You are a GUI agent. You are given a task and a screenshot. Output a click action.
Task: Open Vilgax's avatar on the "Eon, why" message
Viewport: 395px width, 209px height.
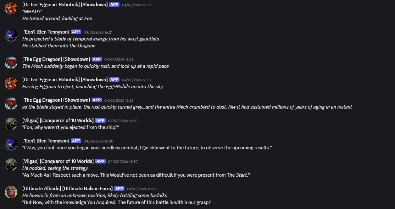pyautogui.click(x=11, y=124)
